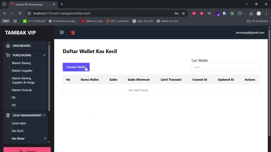The height and width of the screenshot is (152, 271).
Task: Click the Tambah Wallet button
Action: tap(76, 67)
